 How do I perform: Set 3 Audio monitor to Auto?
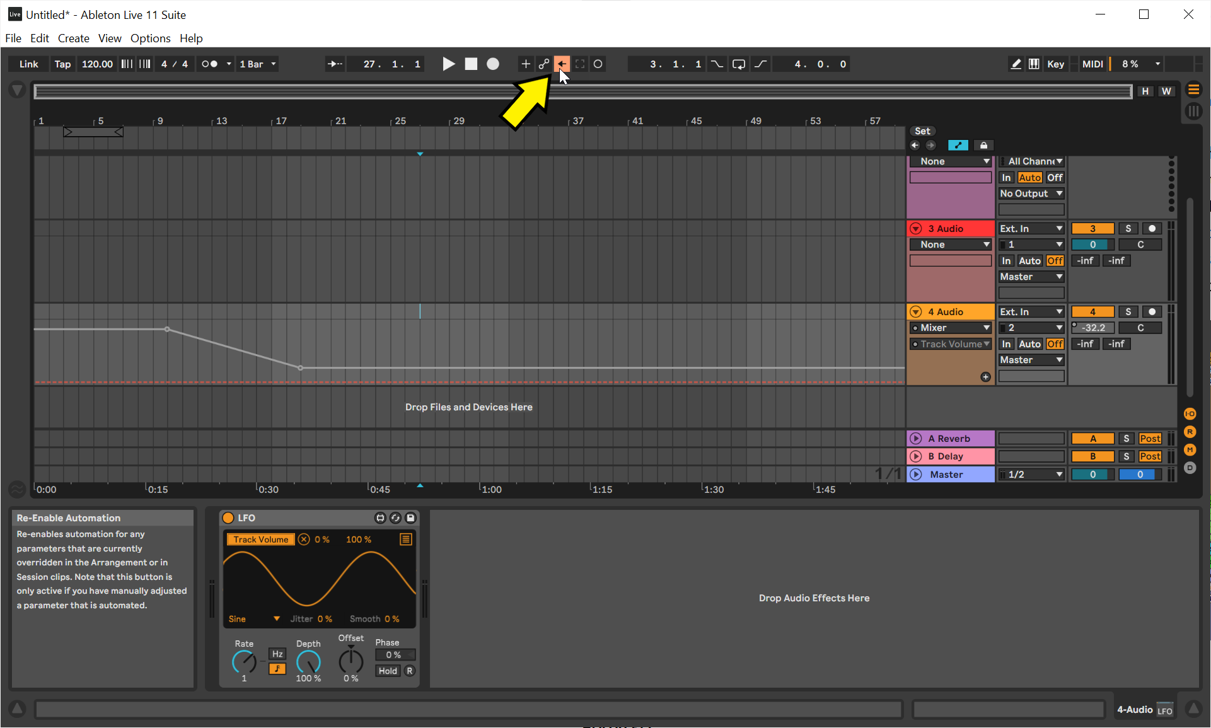1029,260
